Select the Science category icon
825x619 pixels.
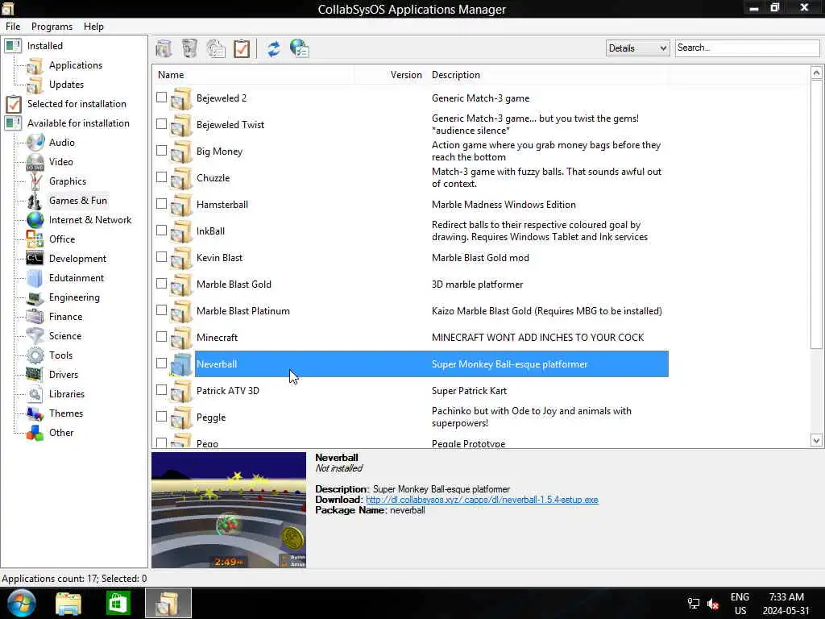click(x=35, y=336)
